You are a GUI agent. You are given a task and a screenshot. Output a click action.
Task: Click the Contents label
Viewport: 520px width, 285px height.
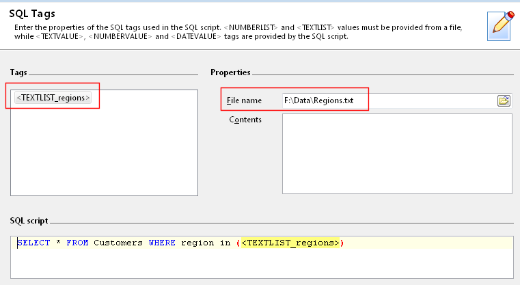[x=245, y=120]
